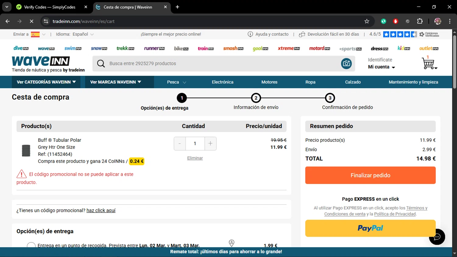Open the Calzado menu item
457x257 pixels.
[353, 82]
